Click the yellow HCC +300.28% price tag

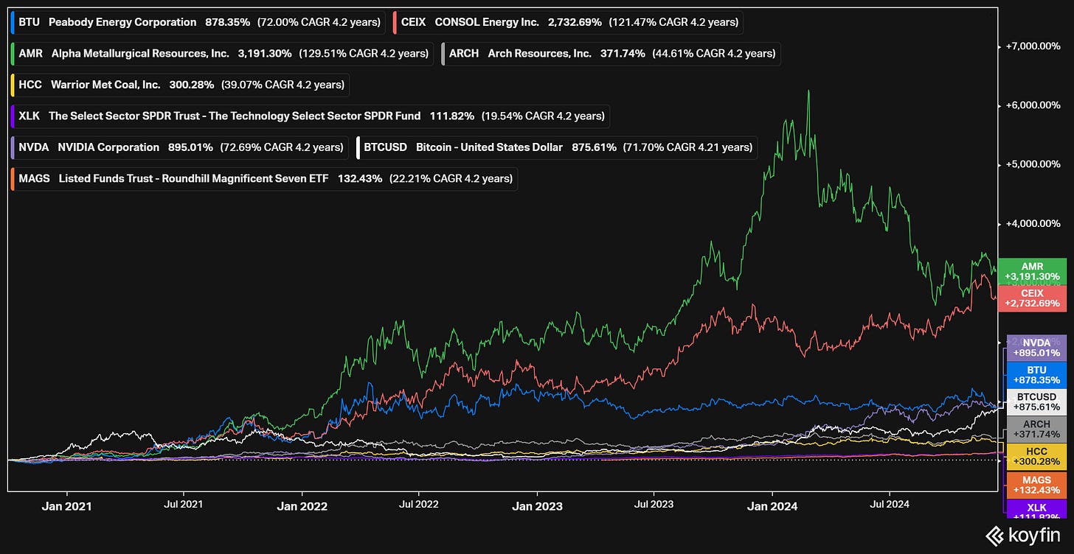point(1036,456)
